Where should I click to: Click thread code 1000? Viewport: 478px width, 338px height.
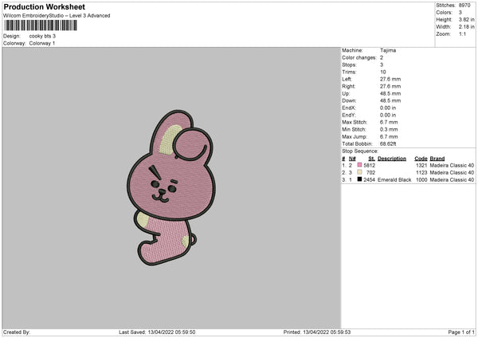click(421, 179)
